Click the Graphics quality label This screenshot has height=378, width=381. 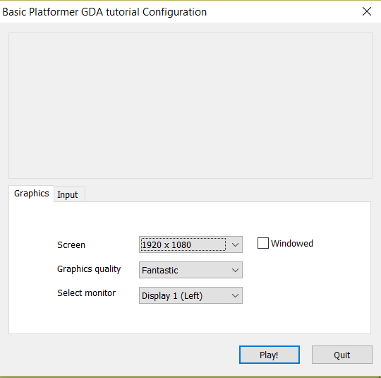point(89,269)
